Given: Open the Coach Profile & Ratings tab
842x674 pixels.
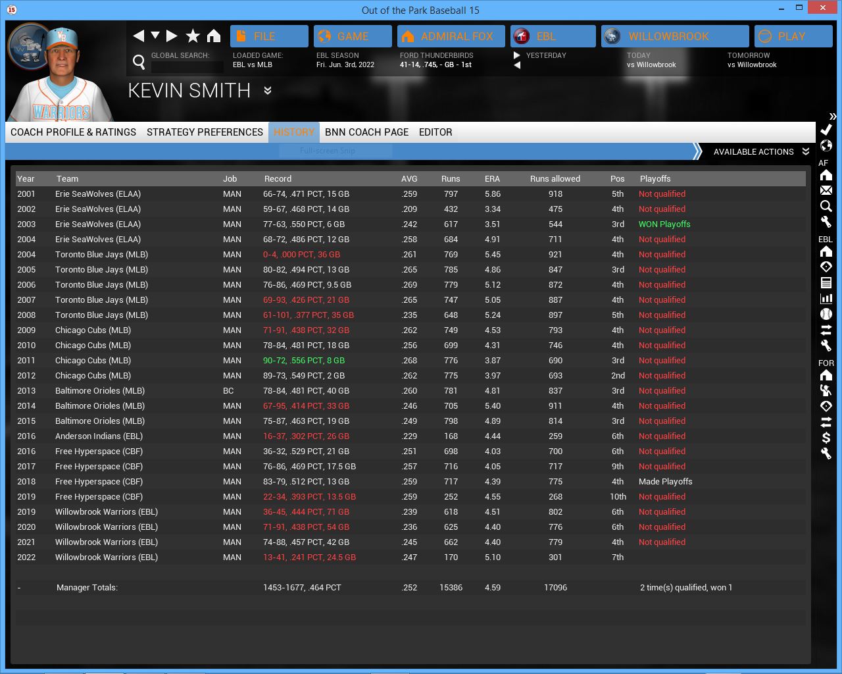Looking at the screenshot, I should tap(73, 132).
